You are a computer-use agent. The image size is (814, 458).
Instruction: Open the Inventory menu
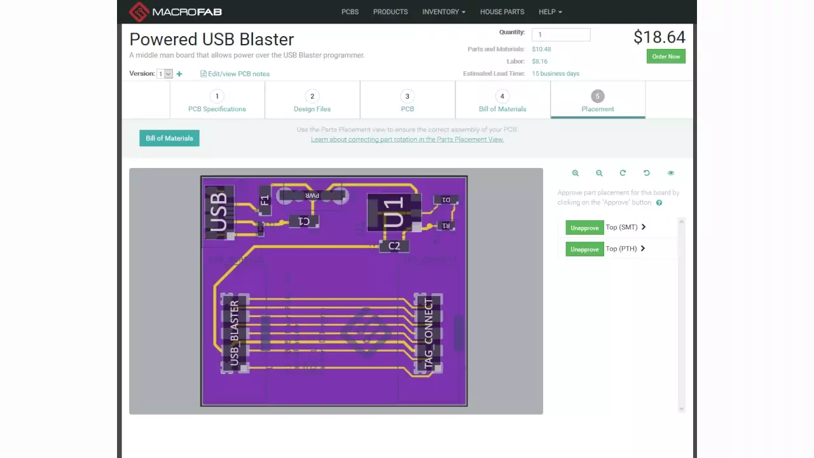click(443, 11)
